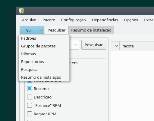Choose Grupos de pacotes in the dropdown list
The width and height of the screenshot is (154, 121).
coord(38,46)
